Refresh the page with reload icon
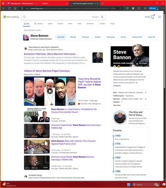166x188 pixels. (9, 8)
